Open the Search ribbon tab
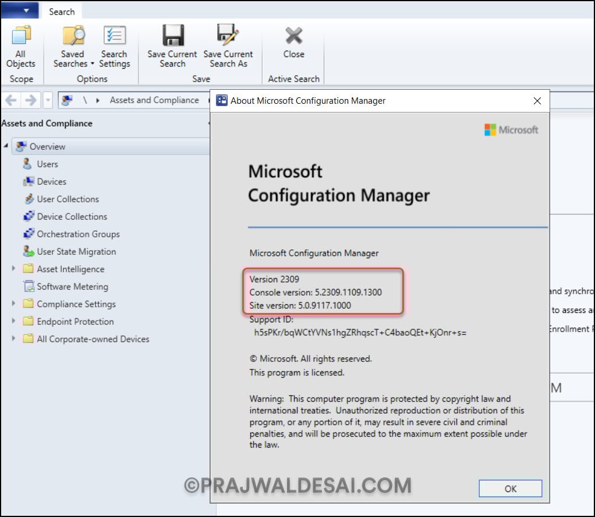This screenshot has width=595, height=517. (x=62, y=12)
